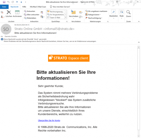The width and height of the screenshot is (141, 138).
Task: Reply to all with Allen antworten
Action: [x=32, y=15]
